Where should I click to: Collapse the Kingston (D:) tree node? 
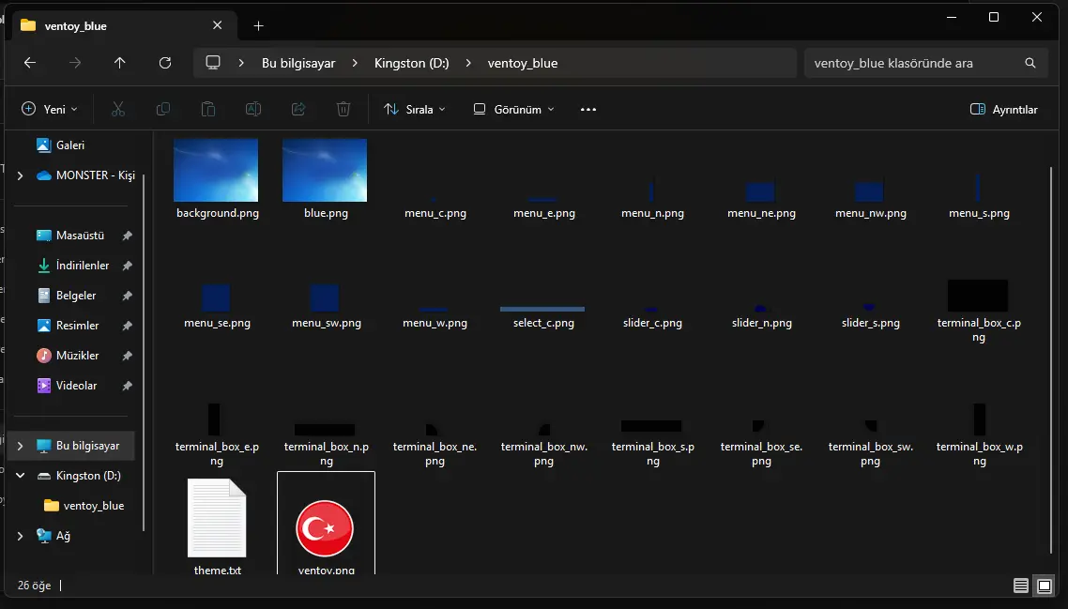(x=21, y=476)
